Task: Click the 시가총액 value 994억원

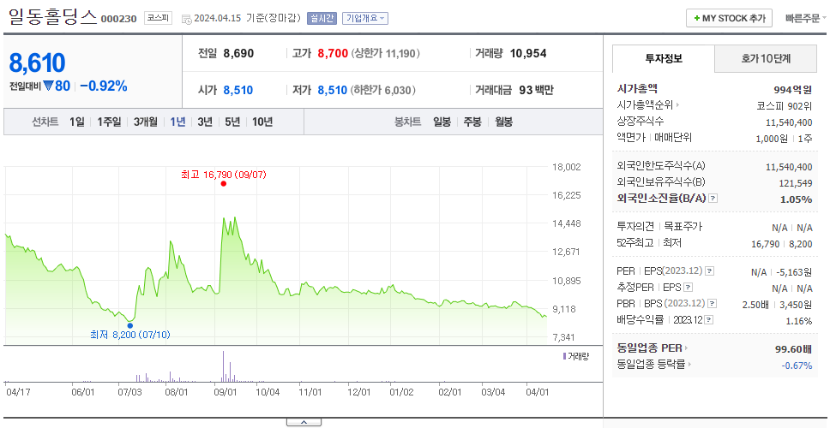Action: pyautogui.click(x=792, y=89)
